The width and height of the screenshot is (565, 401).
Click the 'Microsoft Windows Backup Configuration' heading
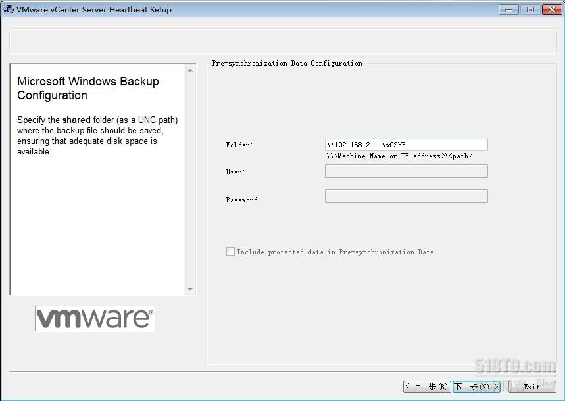point(88,88)
